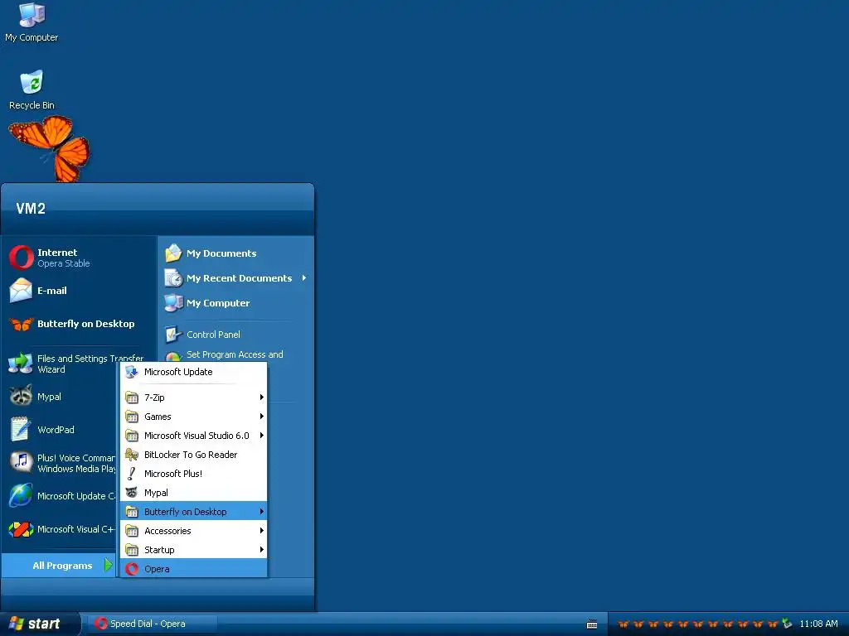Click the large orange butterfly on the desktop
This screenshot has height=636, width=849.
pyautogui.click(x=50, y=148)
